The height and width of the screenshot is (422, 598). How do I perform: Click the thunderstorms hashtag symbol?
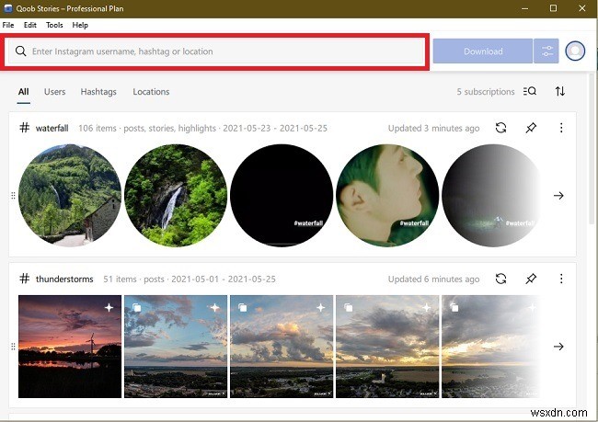(25, 279)
